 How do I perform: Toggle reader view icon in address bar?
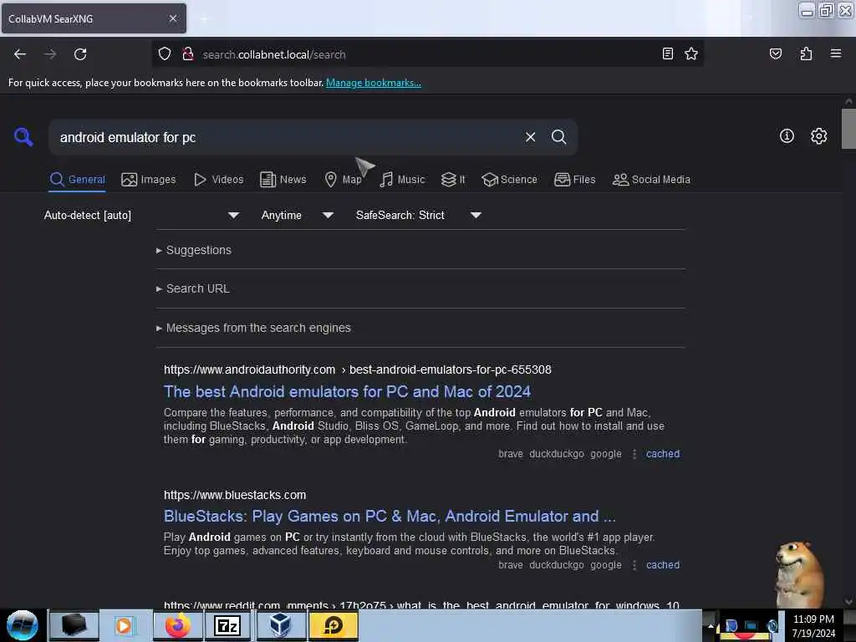click(667, 53)
